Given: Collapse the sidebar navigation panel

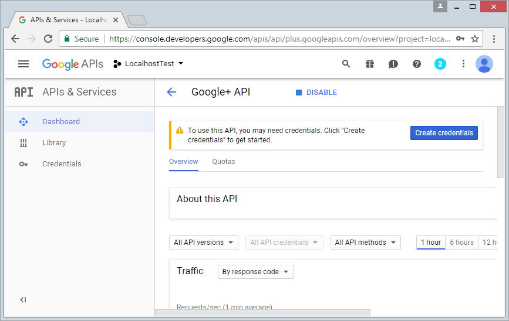Looking at the screenshot, I should (23, 300).
